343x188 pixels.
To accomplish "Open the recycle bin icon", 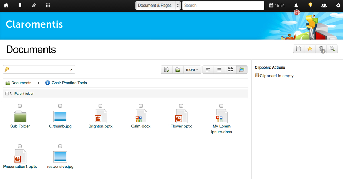I will click(x=321, y=49).
